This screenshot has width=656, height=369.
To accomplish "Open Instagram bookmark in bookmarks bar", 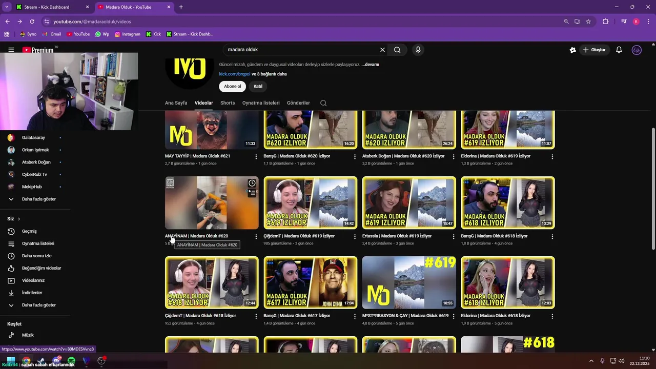I will tap(128, 34).
